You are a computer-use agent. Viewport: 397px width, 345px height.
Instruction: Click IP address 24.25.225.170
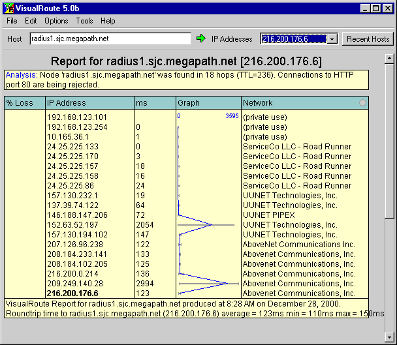point(72,157)
